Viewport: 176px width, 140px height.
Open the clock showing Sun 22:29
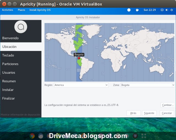(x=150, y=10)
